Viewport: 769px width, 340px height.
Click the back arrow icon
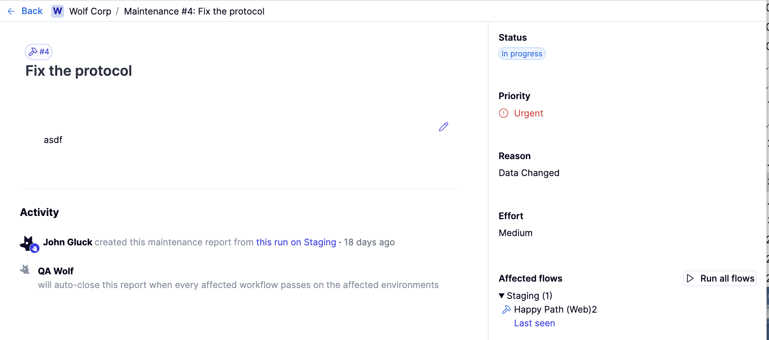[x=11, y=11]
